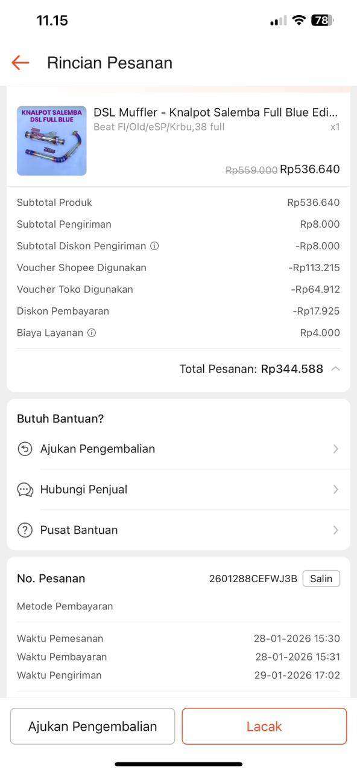Tap the Wi-Fi indicator in the status bar
357x773 pixels.
[x=298, y=19]
